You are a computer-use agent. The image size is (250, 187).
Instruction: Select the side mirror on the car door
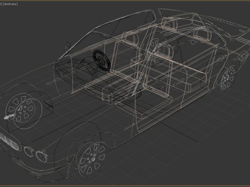[68, 45]
